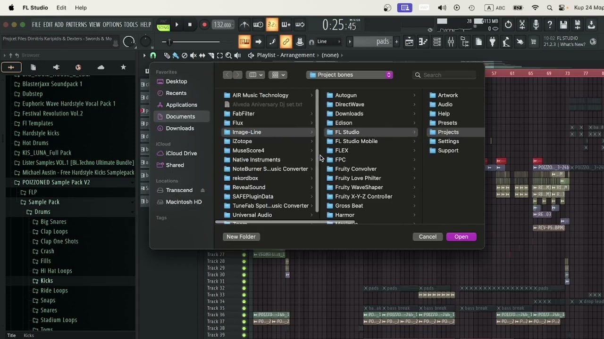The image size is (604, 339).
Task: Toggle the playlist magnet snap icon
Action: point(153,56)
